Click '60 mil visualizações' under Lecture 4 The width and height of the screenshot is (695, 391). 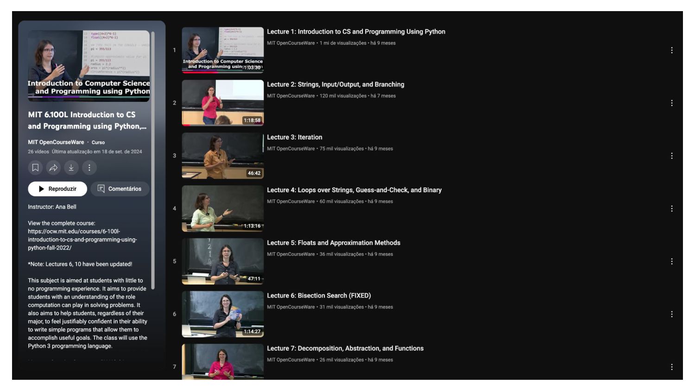[341, 202]
